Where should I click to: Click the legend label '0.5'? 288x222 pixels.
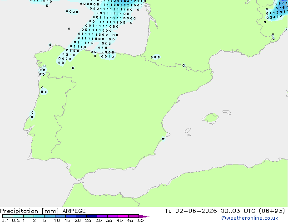[x=16, y=220]
